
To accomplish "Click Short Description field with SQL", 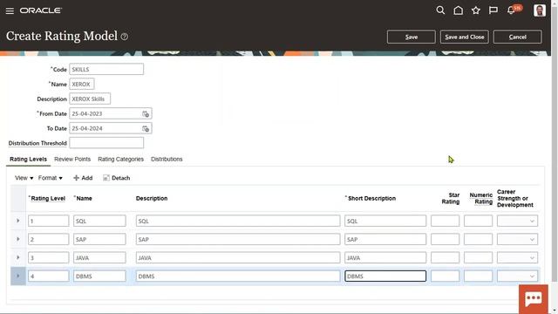I will [x=385, y=221].
